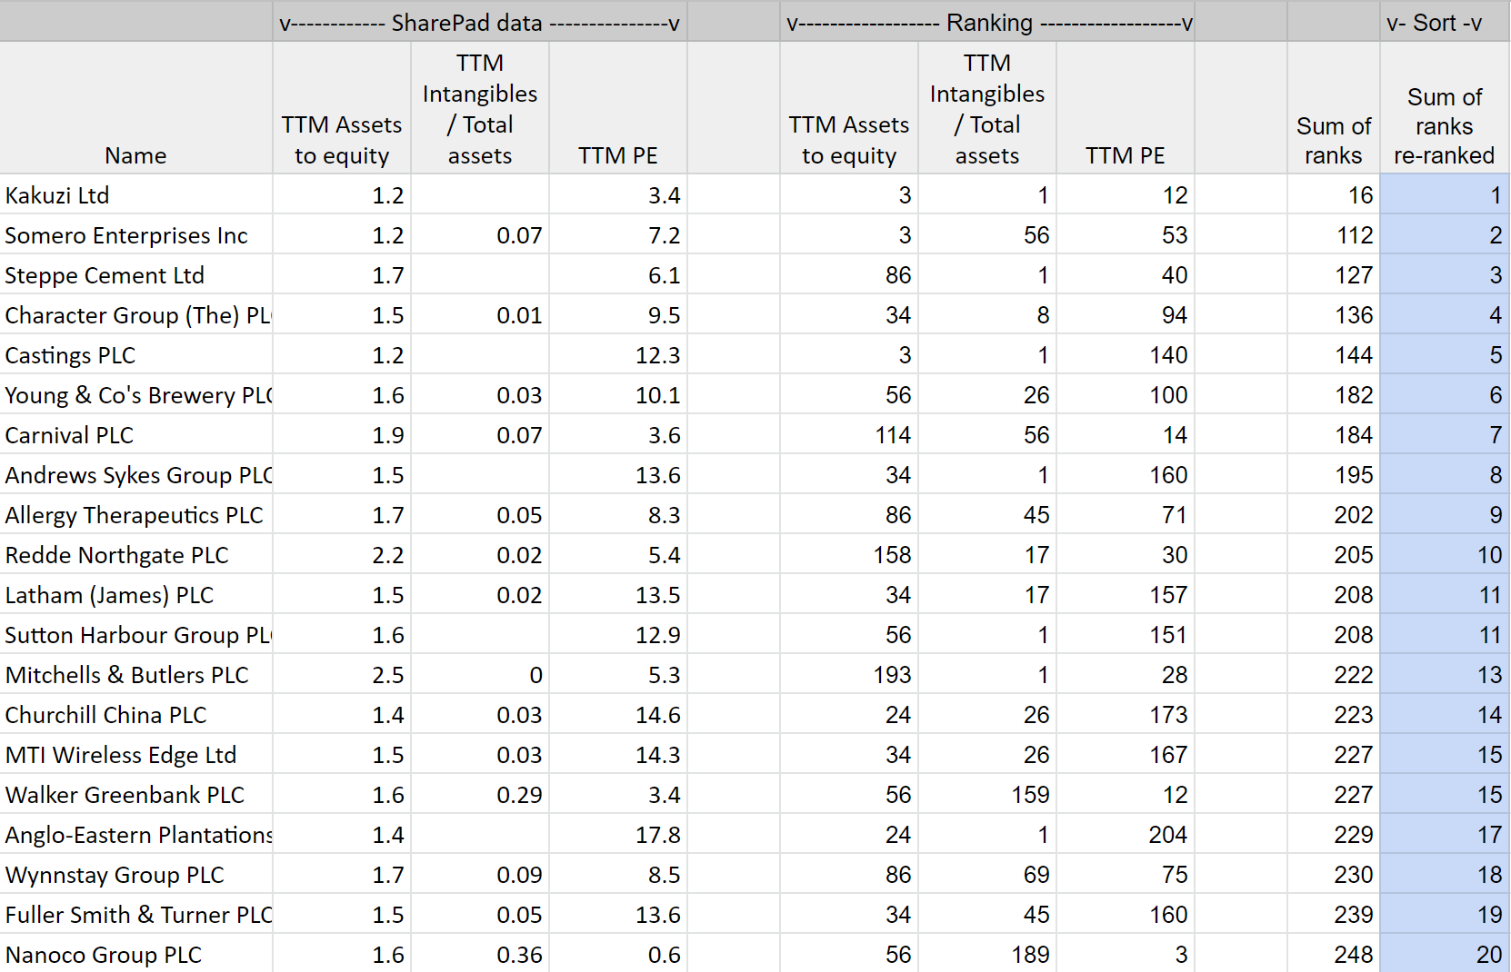Image resolution: width=1511 pixels, height=972 pixels.
Task: Click Walker Greenbank PLC cell
Action: coord(136,794)
